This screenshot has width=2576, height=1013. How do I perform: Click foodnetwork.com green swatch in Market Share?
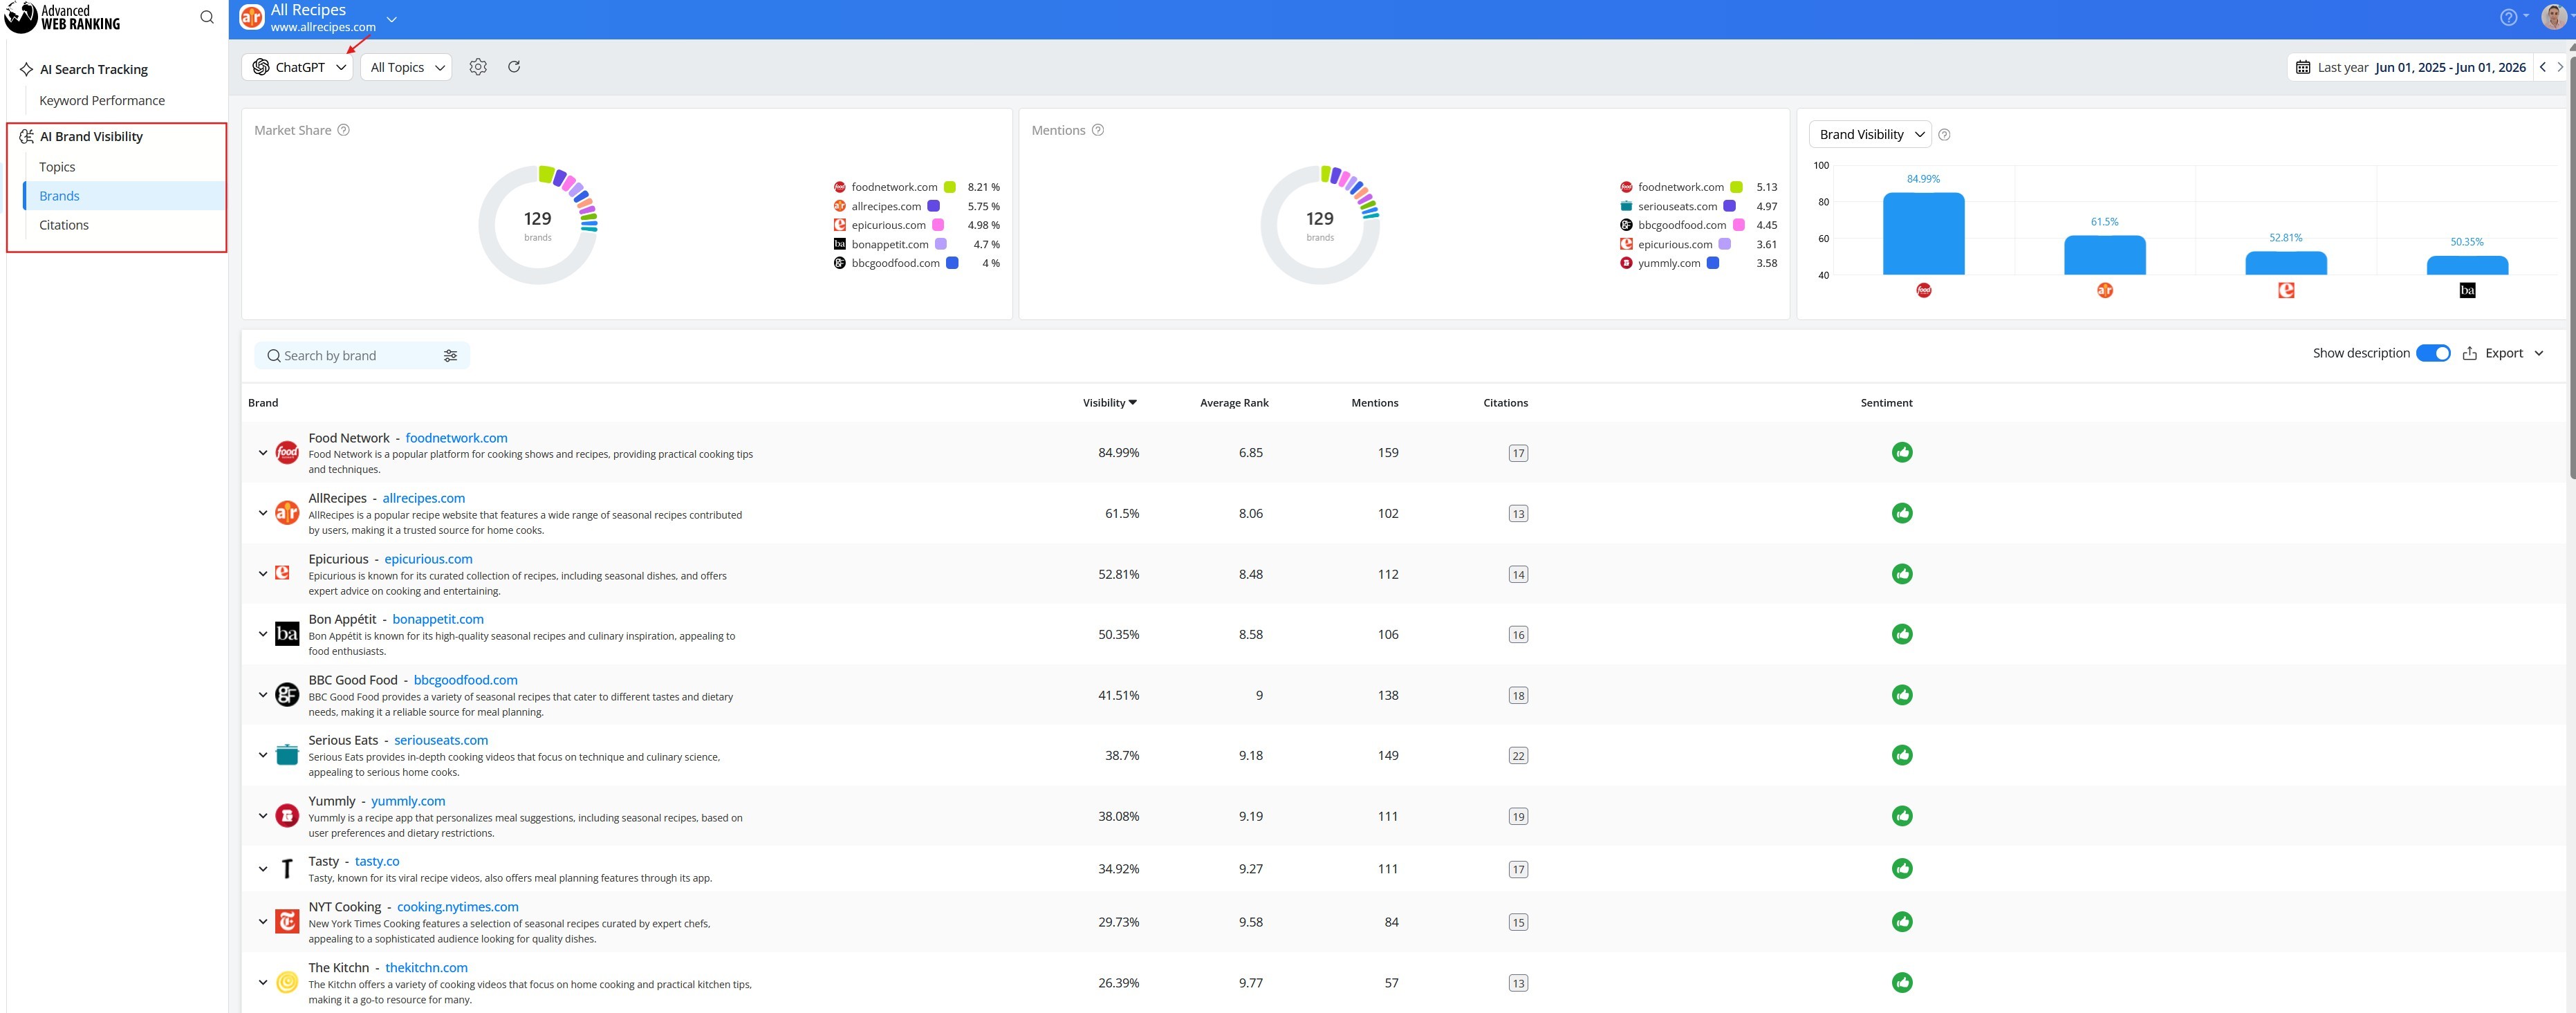tap(949, 187)
